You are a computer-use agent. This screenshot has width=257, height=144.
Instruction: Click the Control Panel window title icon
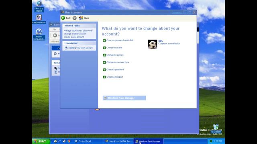pyautogui.click(x=51, y=25)
